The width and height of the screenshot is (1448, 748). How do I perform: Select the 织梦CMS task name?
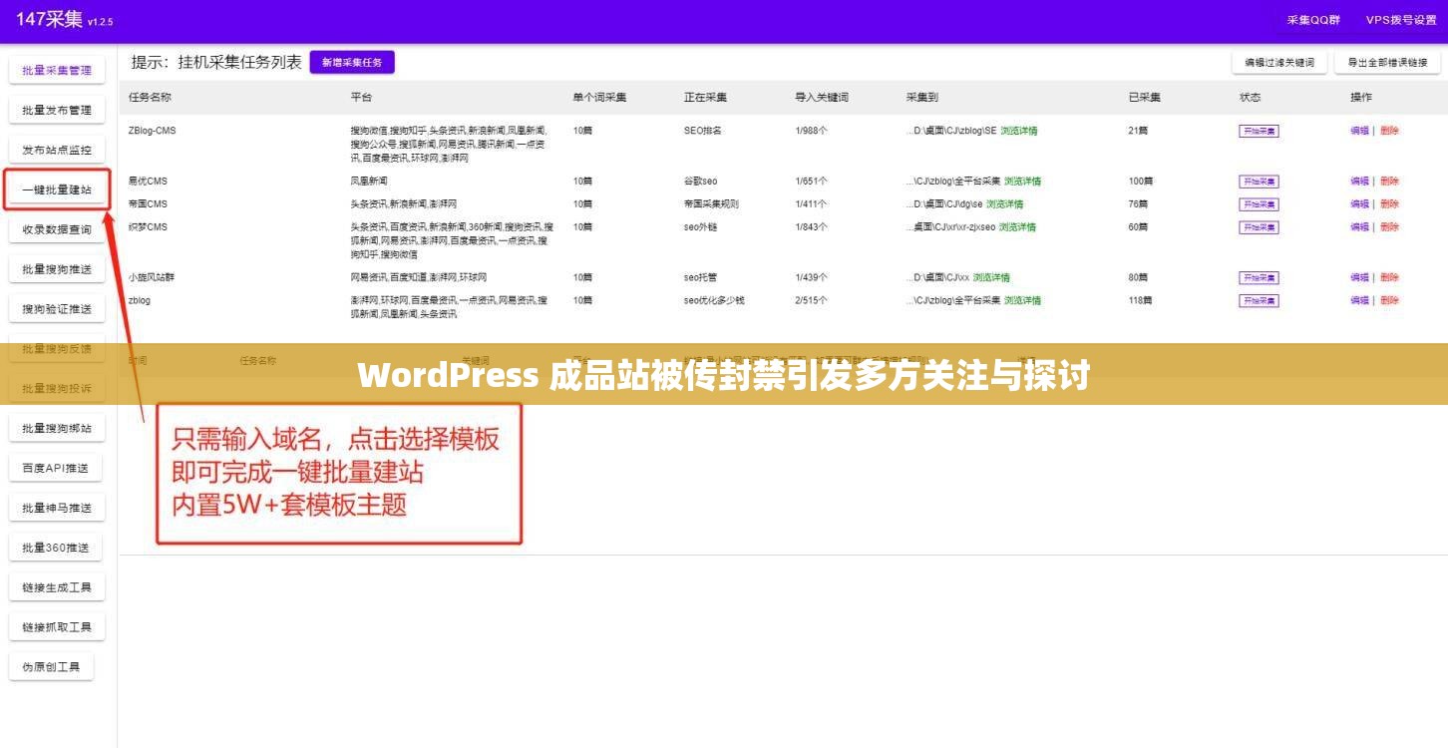pos(148,227)
